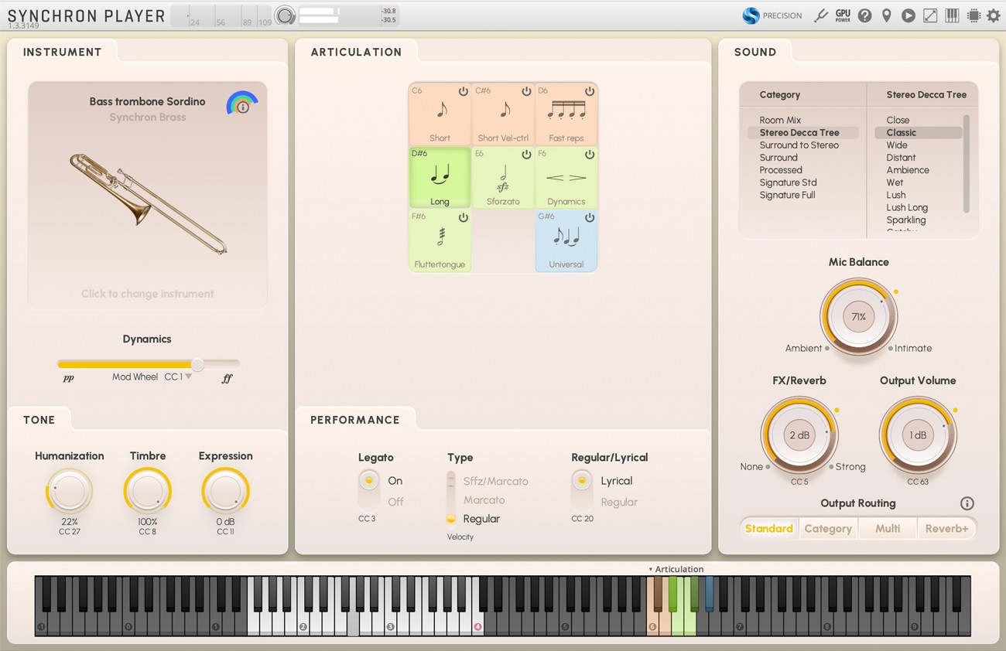Select Multi output routing tab

pos(888,529)
